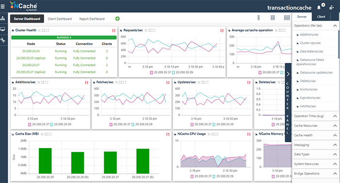Screen dimensions: 340x183
Task: Maximize the Fetches/sec panel via fullscreen icon
Action: 125,82
